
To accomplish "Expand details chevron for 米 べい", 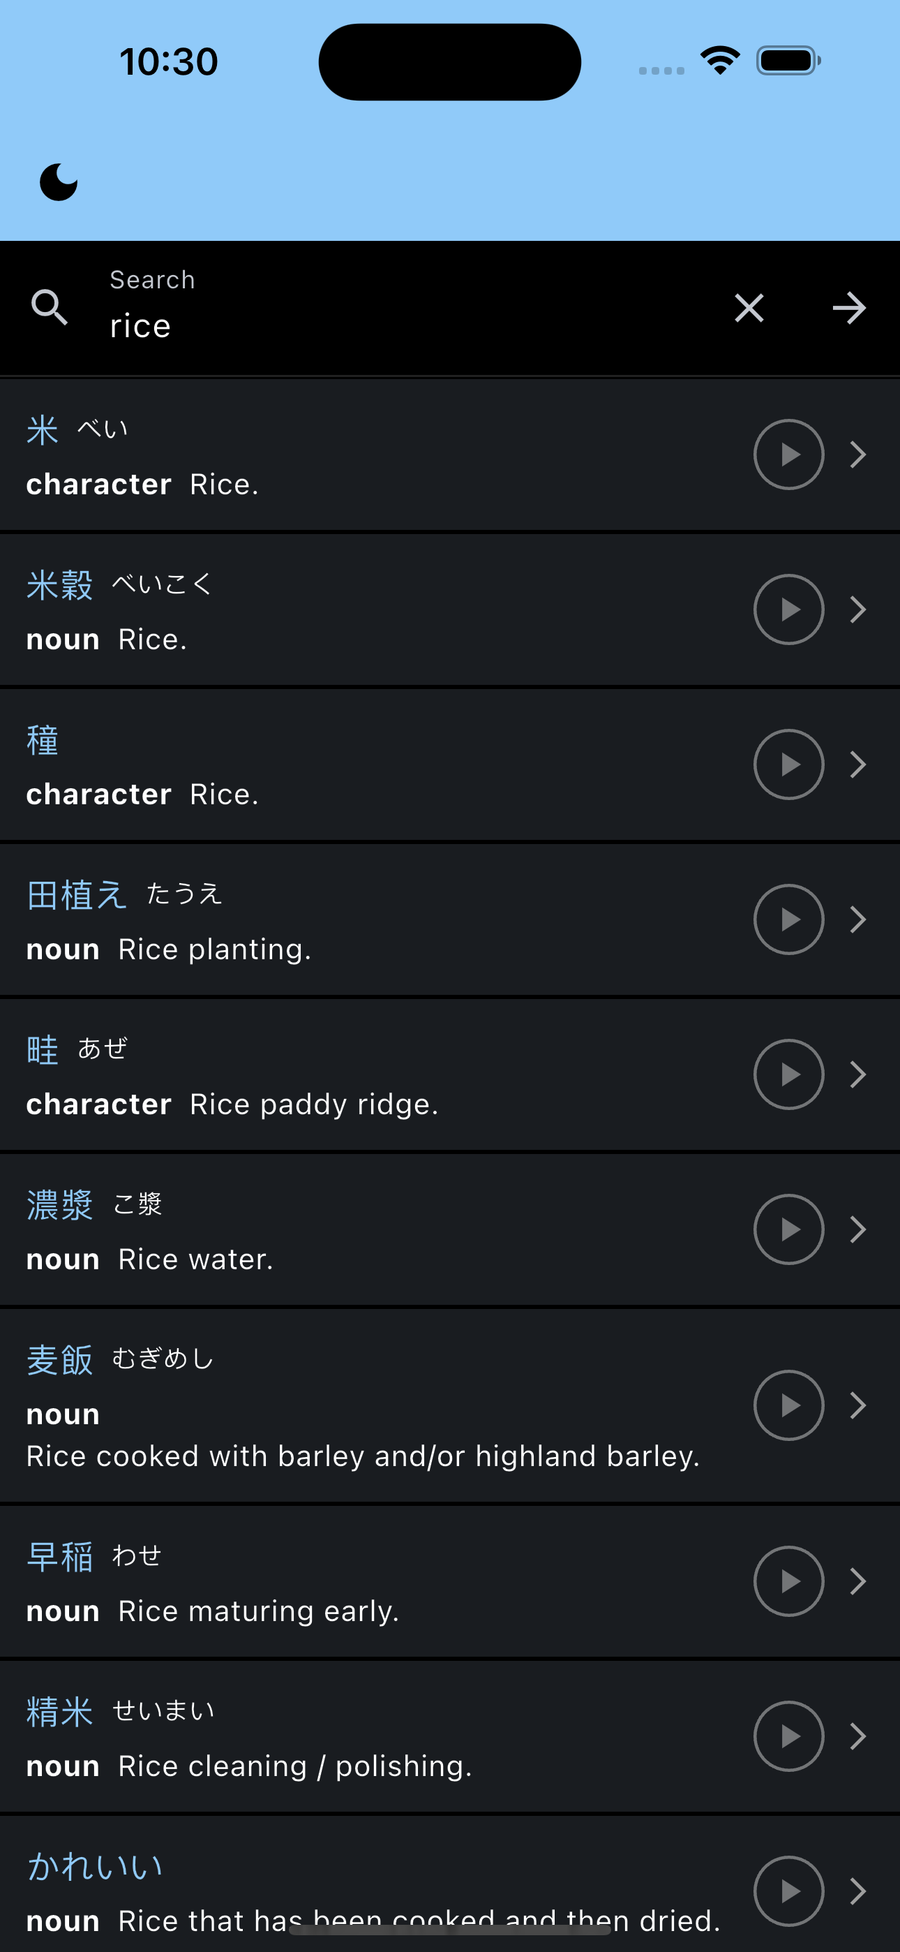I will tap(857, 454).
